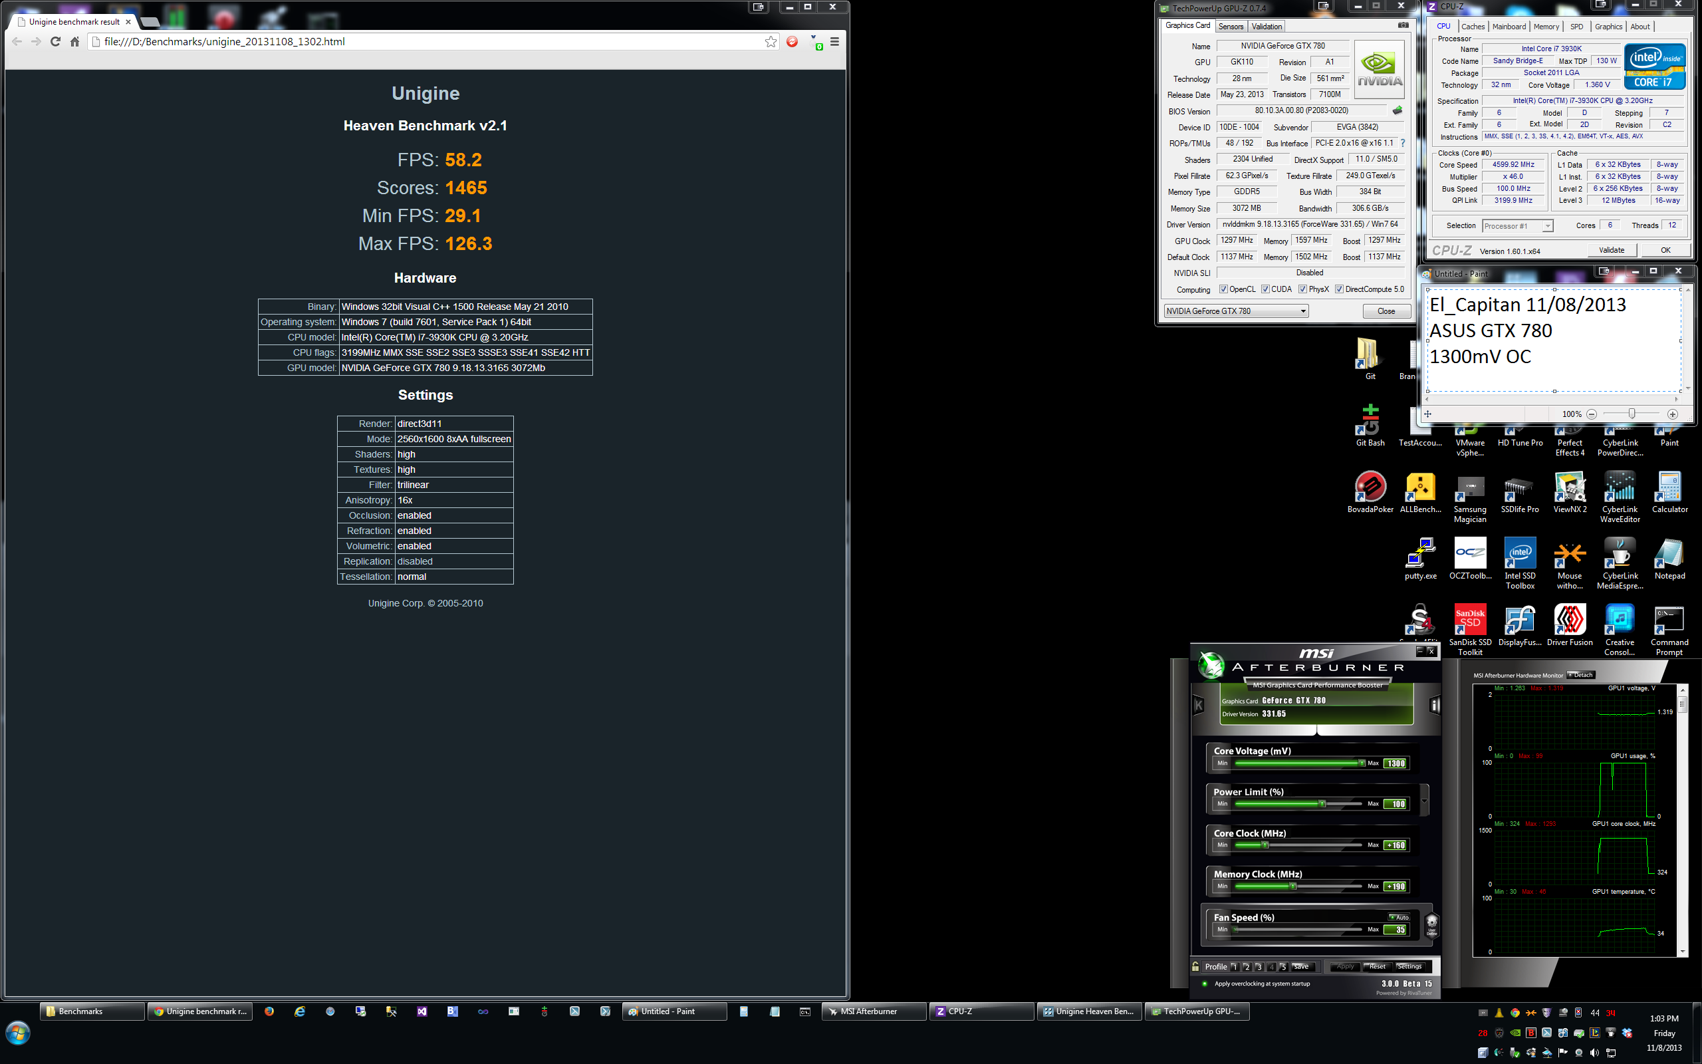
Task: Detach Afterburner Hardware Monitor
Action: [1581, 675]
